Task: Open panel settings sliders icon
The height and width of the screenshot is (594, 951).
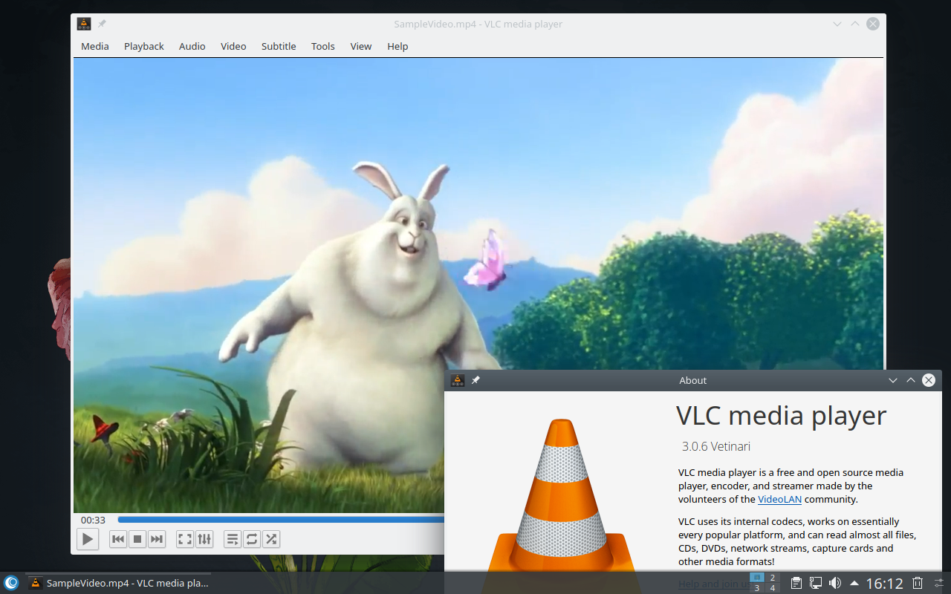Action: [939, 583]
